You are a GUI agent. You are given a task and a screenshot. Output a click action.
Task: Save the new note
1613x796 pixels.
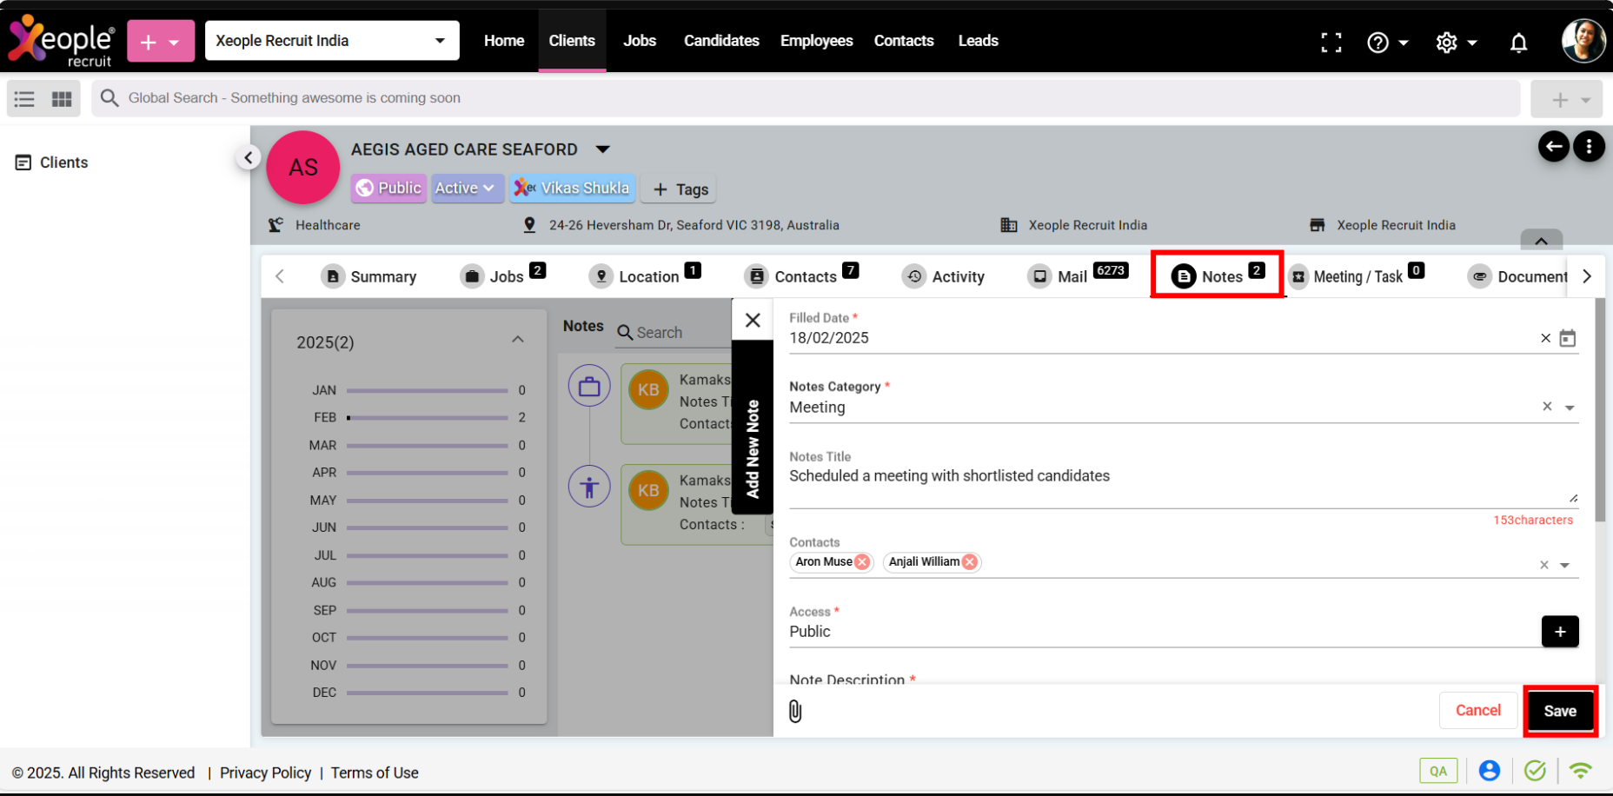coord(1560,711)
